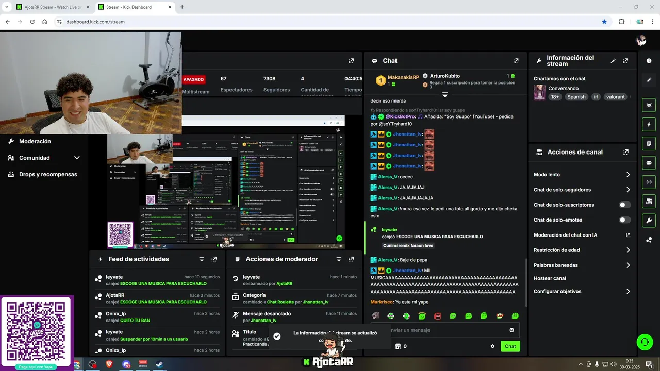Toggle Chat de solo-emotes switch
Screen dimensions: 660x371
tap(624, 220)
